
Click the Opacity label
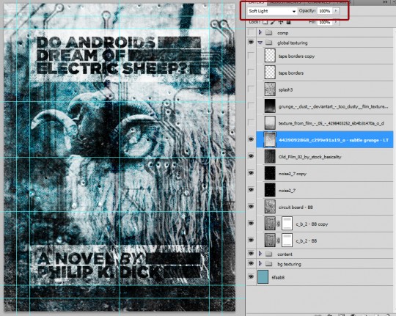(307, 10)
